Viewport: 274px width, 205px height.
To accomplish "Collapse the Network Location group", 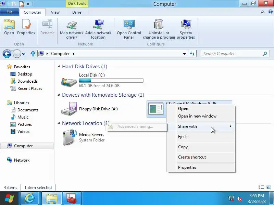I will (59, 123).
